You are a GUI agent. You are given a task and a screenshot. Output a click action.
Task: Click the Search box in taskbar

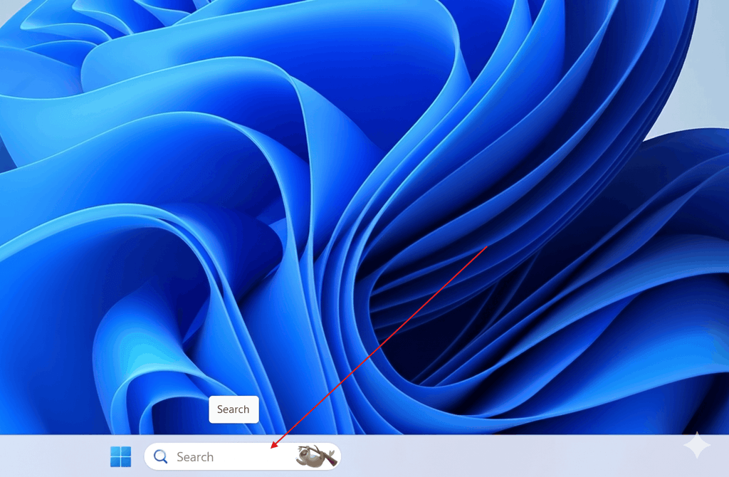242,456
